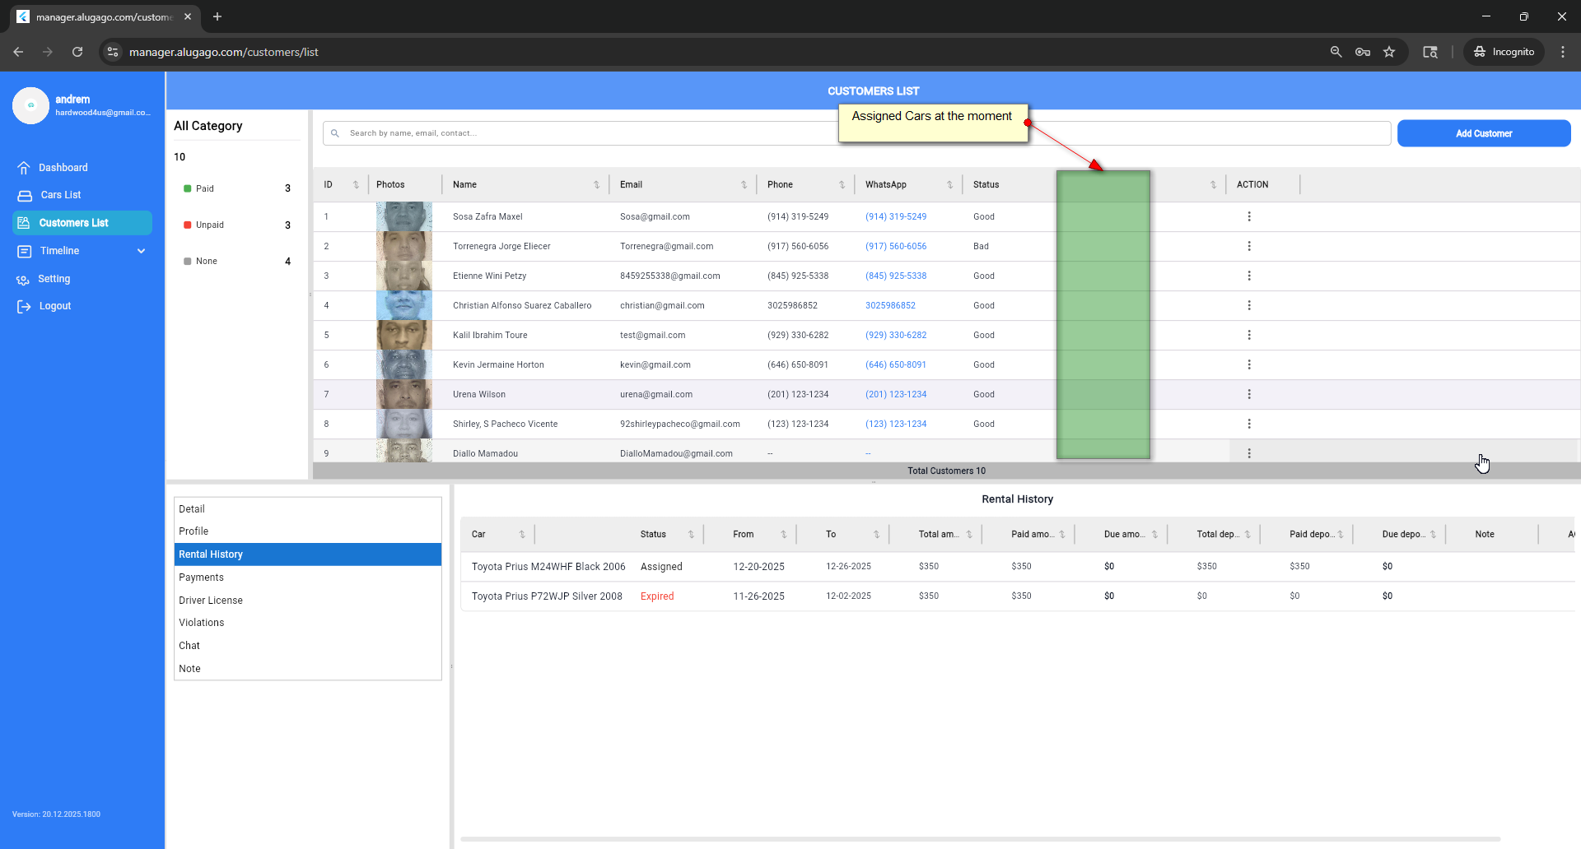Filter customers by Unpaid category
1581x849 pixels.
(x=209, y=225)
